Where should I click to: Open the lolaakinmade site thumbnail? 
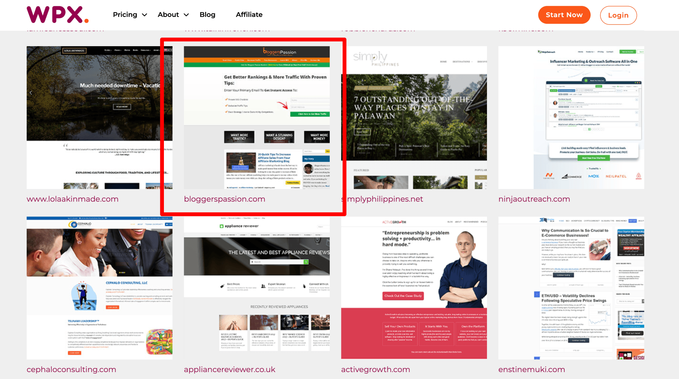pos(99,117)
